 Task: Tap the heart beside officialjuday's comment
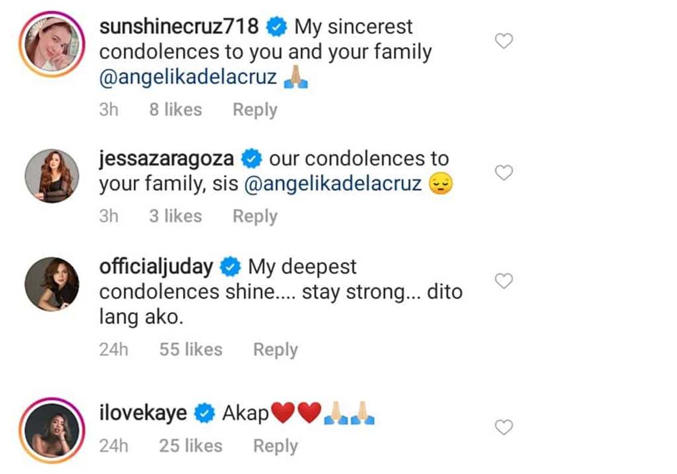pyautogui.click(x=504, y=281)
